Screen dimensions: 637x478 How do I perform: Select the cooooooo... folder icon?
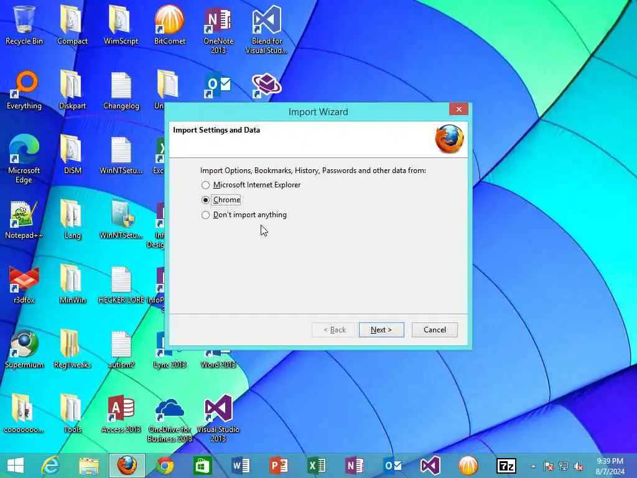[24, 413]
